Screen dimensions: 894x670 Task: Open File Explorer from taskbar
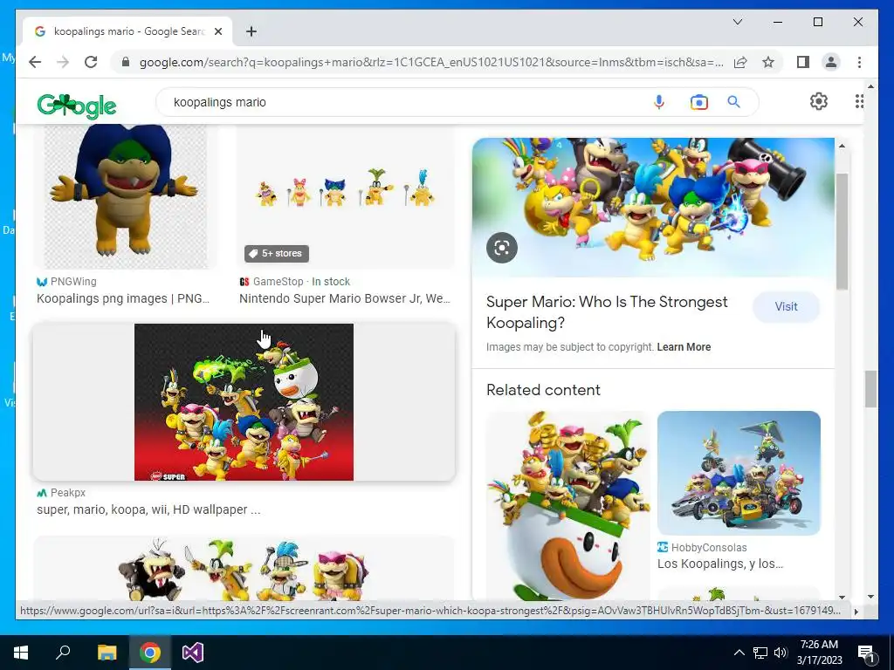107,653
